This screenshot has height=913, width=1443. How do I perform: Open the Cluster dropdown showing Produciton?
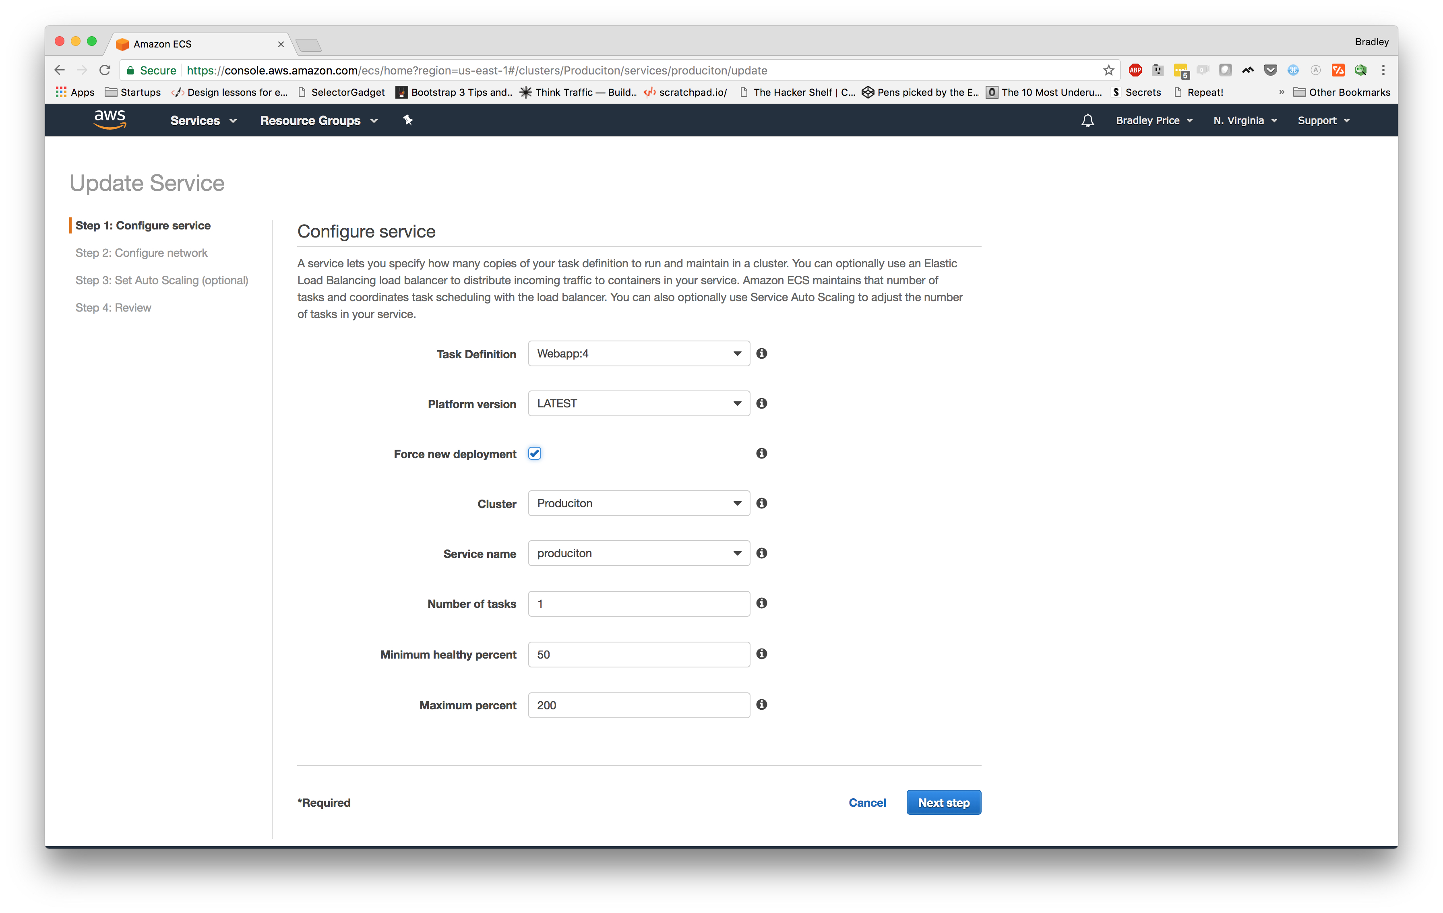(639, 503)
